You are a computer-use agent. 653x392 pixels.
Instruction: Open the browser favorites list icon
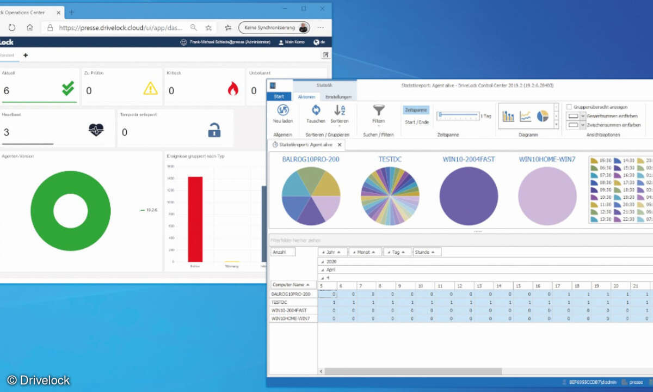coord(228,27)
